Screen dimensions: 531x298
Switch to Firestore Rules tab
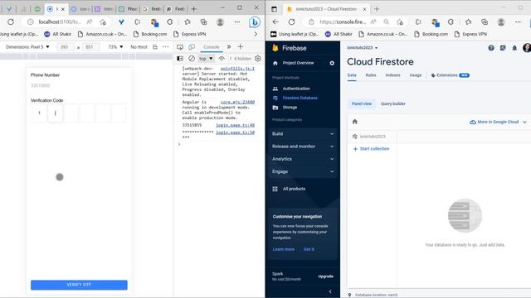pyautogui.click(x=371, y=75)
